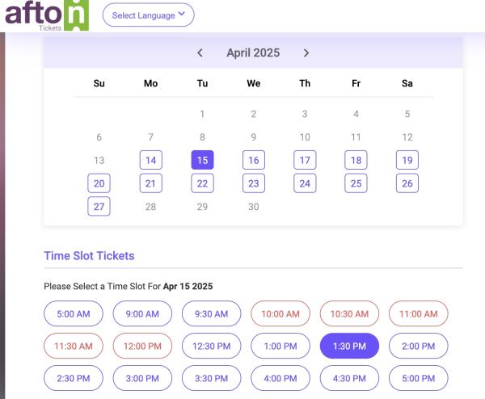Click the Afton Tickets logo
The width and height of the screenshot is (485, 399).
pyautogui.click(x=47, y=15)
